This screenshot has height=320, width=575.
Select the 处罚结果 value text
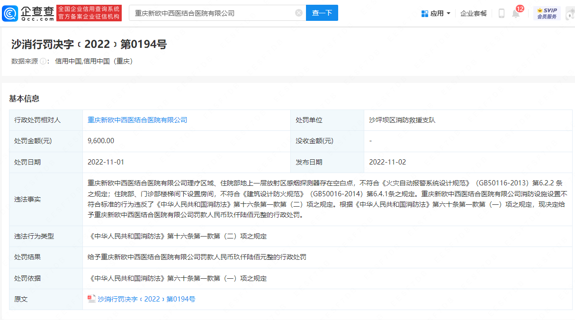pyautogui.click(x=197, y=257)
